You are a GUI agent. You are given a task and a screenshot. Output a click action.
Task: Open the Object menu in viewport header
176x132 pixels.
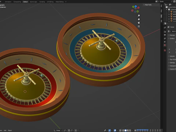(x=10, y=131)
